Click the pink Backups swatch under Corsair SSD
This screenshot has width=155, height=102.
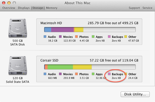tap(109, 74)
